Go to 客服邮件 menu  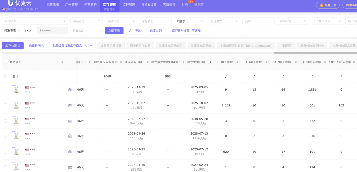coord(169,5)
